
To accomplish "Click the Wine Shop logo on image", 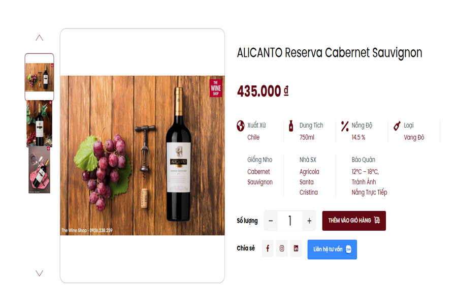I will pyautogui.click(x=216, y=87).
